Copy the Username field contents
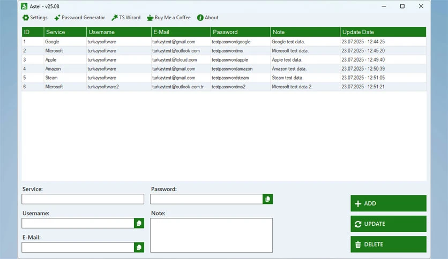Image resolution: width=448 pixels, height=259 pixels. click(139, 223)
